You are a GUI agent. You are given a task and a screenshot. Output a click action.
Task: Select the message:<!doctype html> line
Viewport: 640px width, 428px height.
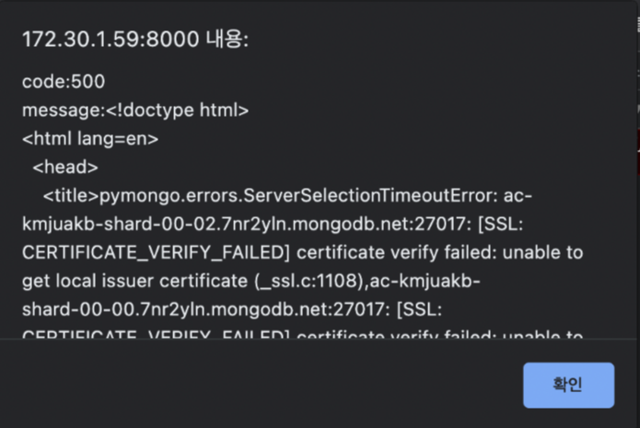[135, 110]
